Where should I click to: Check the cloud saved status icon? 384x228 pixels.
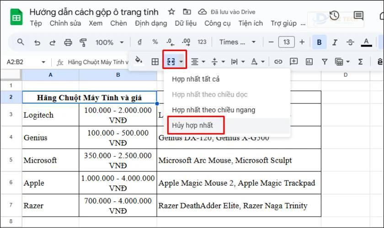(x=202, y=12)
